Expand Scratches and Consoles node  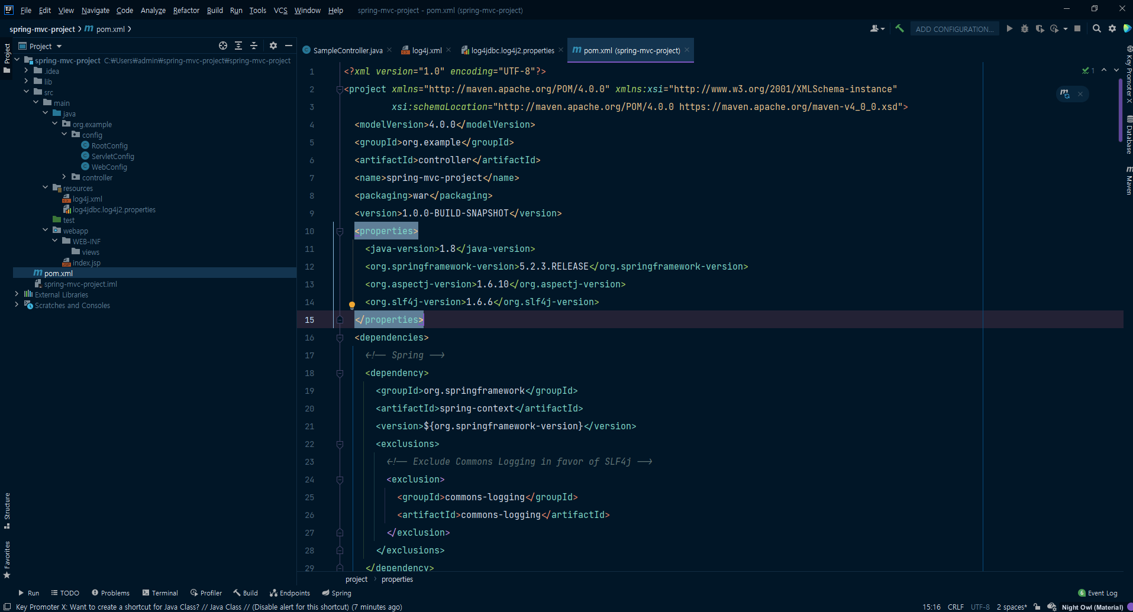click(x=17, y=305)
